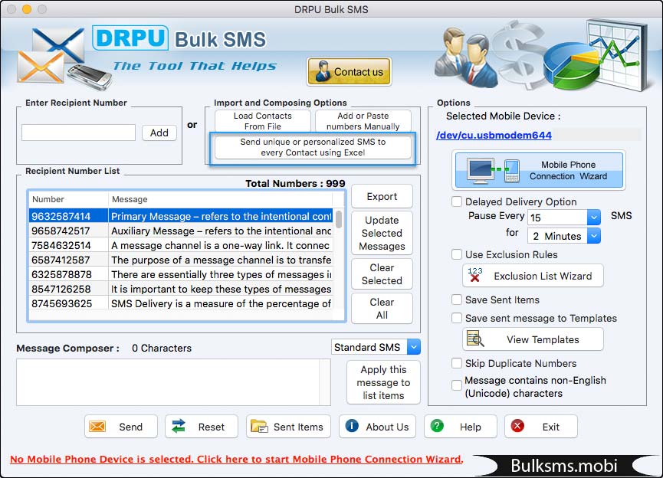Click the View Templates magnifier icon
Image resolution: width=663 pixels, height=478 pixels.
[x=475, y=339]
